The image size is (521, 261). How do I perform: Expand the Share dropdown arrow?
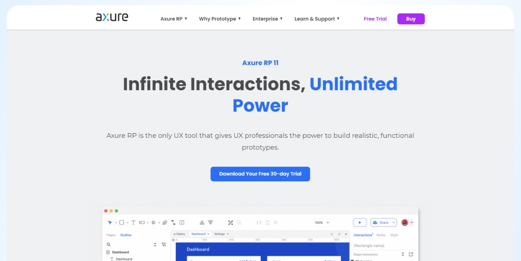click(394, 222)
